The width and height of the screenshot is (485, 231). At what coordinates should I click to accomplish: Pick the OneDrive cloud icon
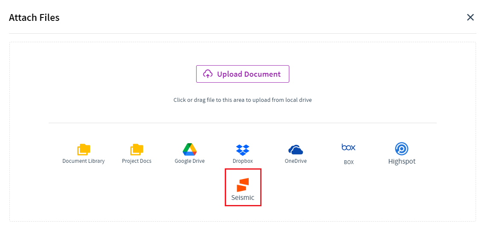coord(295,150)
